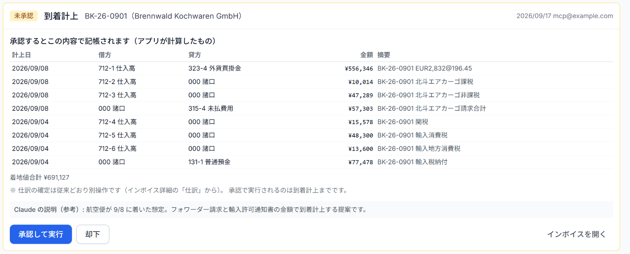Click the 2026/09/04 date in the ¥77,478 row
Screen dimensions: 630x254
[30, 162]
